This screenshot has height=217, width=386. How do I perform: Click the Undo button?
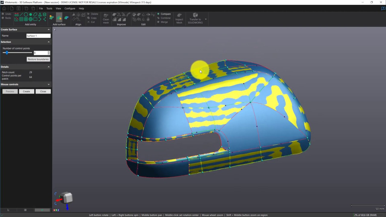[x=6, y=14]
